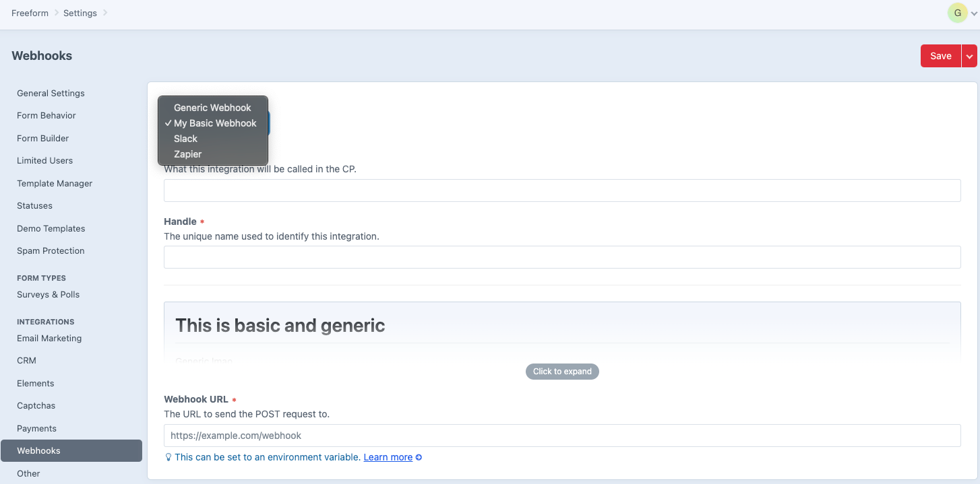Open the Save button's dropdown arrow
This screenshot has height=484, width=980.
tap(969, 56)
